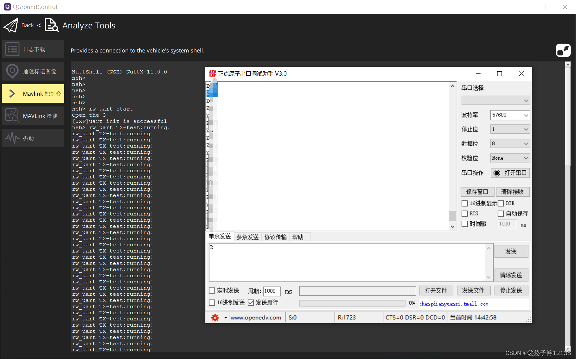Expand the 串口选择 port dropdown
Screen dimensions: 576x359
[495, 100]
